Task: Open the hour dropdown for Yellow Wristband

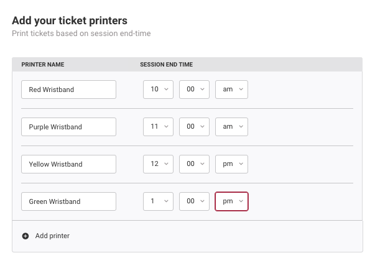Action: (x=159, y=164)
